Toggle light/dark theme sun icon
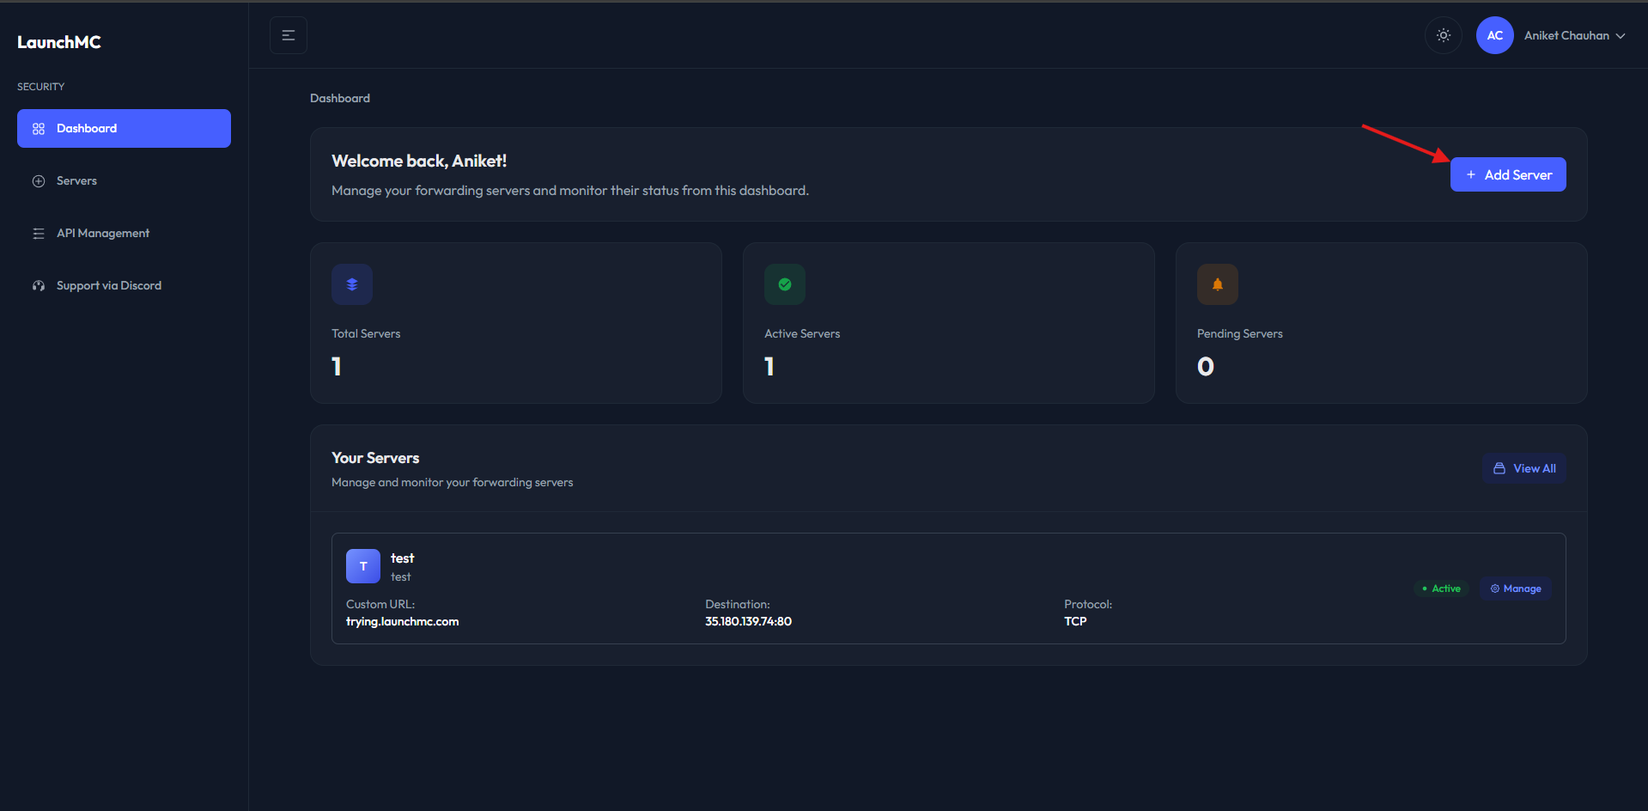The image size is (1648, 811). tap(1444, 35)
